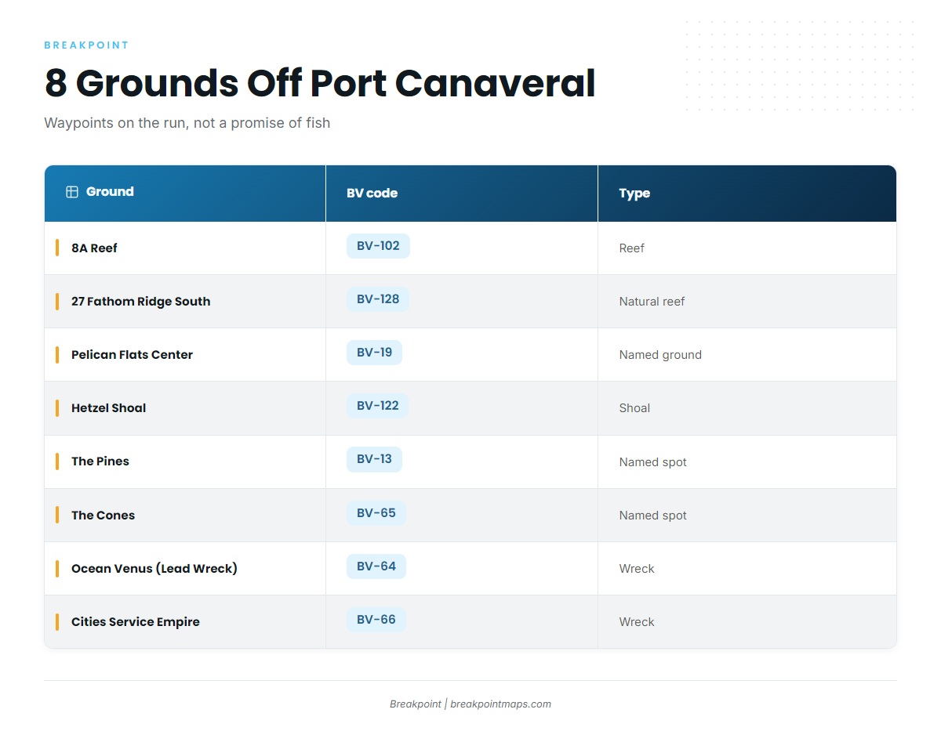Select the BV-66 code badge
941x731 pixels.
coord(376,620)
